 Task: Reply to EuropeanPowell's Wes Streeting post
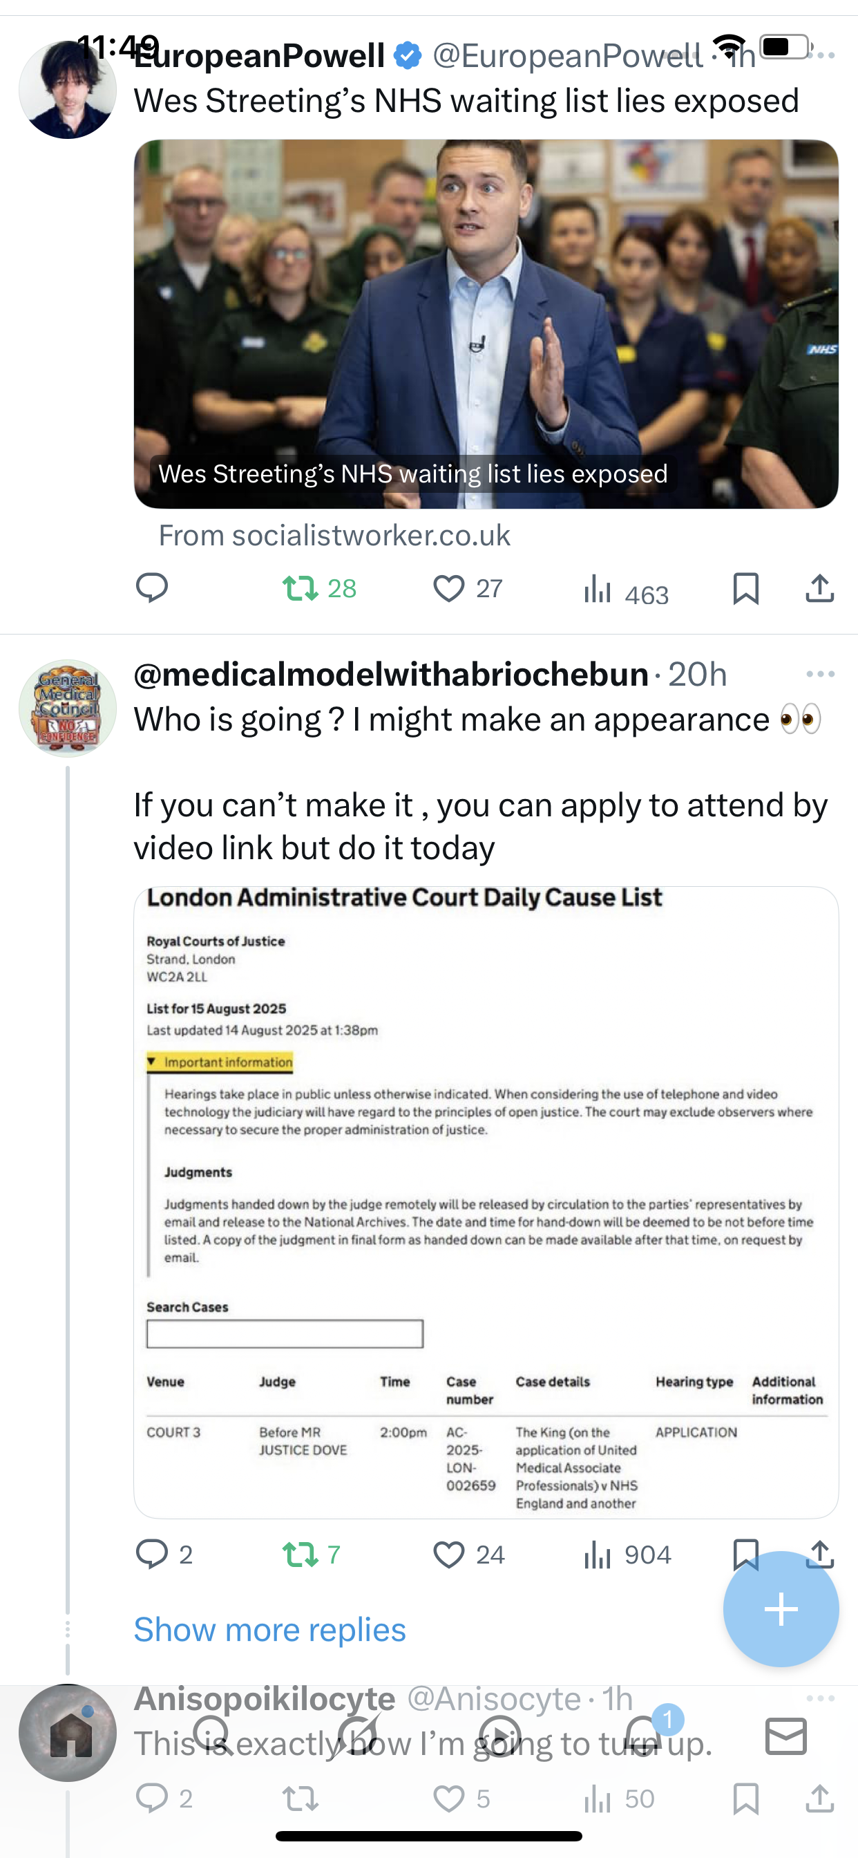pyautogui.click(x=151, y=588)
